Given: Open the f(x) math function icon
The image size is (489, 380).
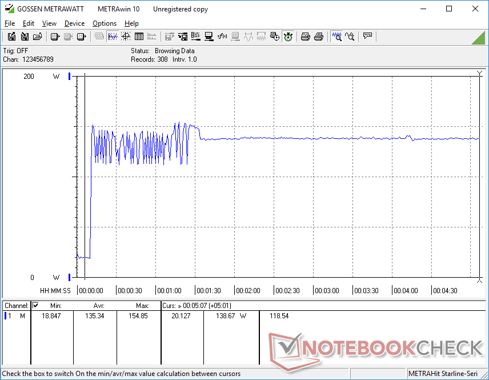Looking at the screenshot, I should [x=222, y=37].
